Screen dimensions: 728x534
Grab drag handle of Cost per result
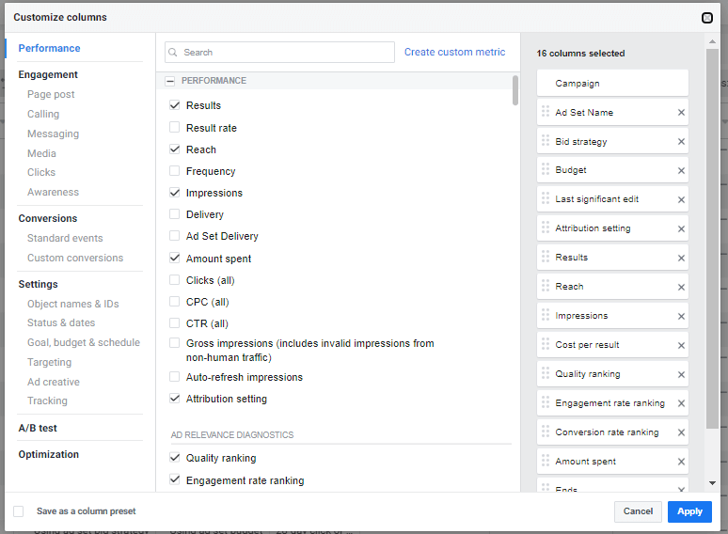point(546,344)
